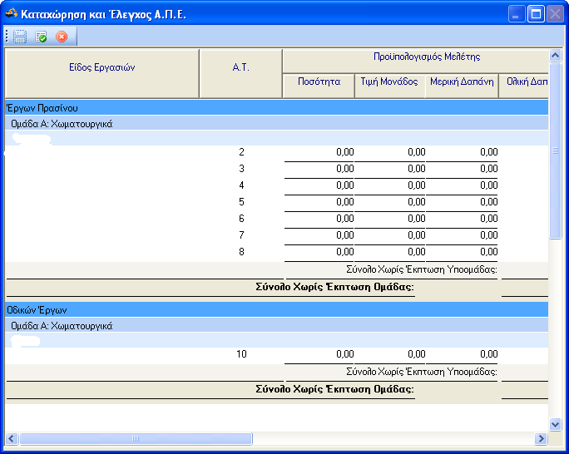The width and height of the screenshot is (569, 454).
Task: Select Ομάδα Α: Χωματουργικά under Οδικών Έργων
Action: [x=276, y=326]
